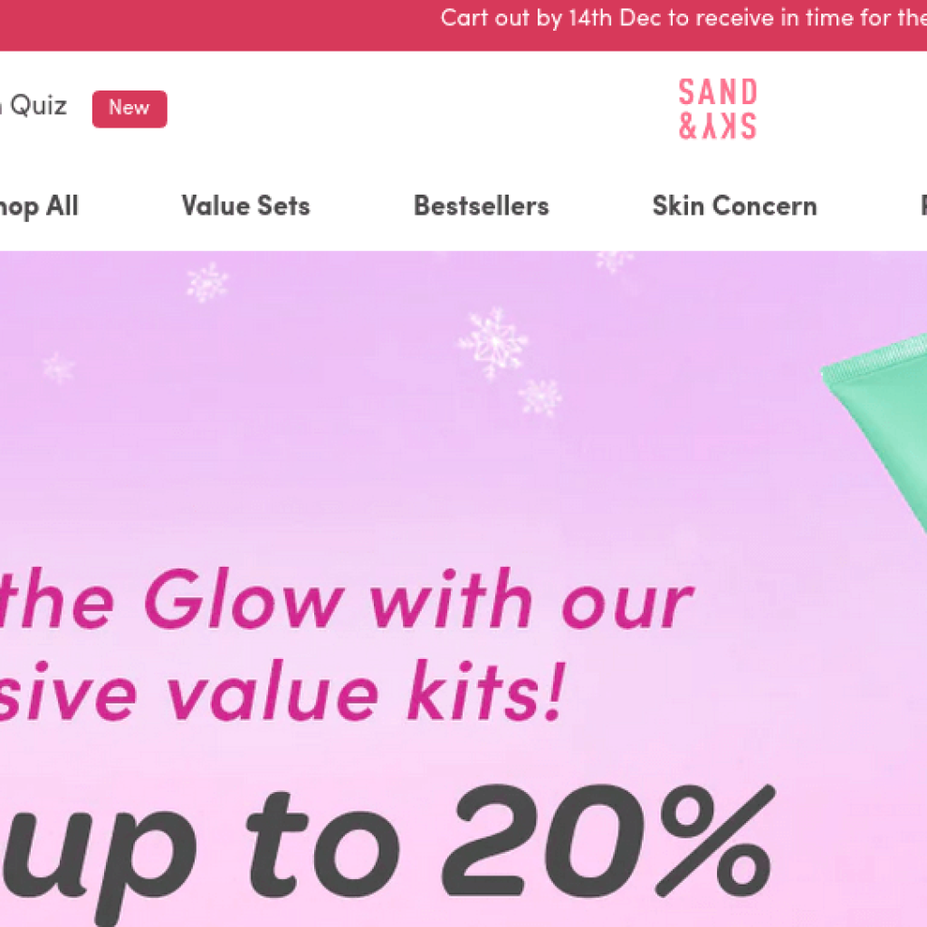Click the snowflake below Value Sets
Viewport: 927px width, 927px height.
(207, 282)
